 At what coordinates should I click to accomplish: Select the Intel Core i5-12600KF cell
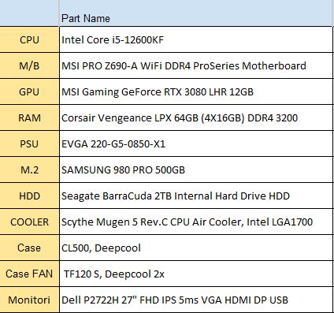tap(196, 39)
